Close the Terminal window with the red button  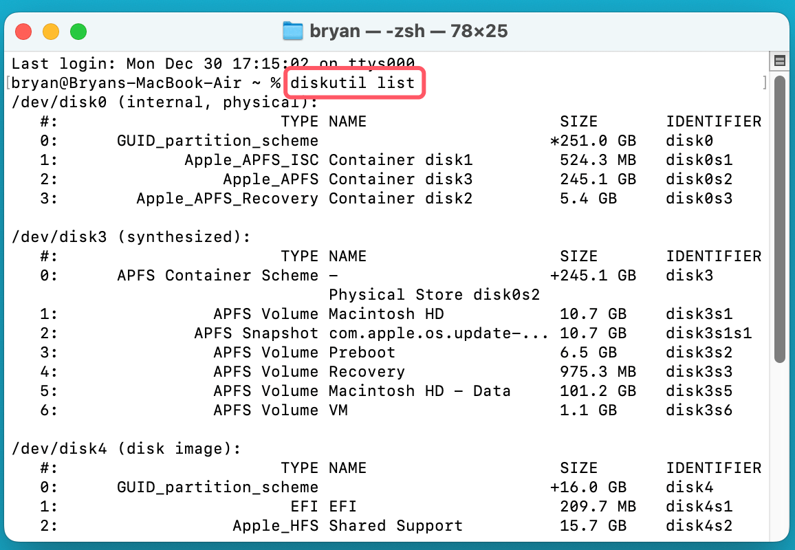23,31
